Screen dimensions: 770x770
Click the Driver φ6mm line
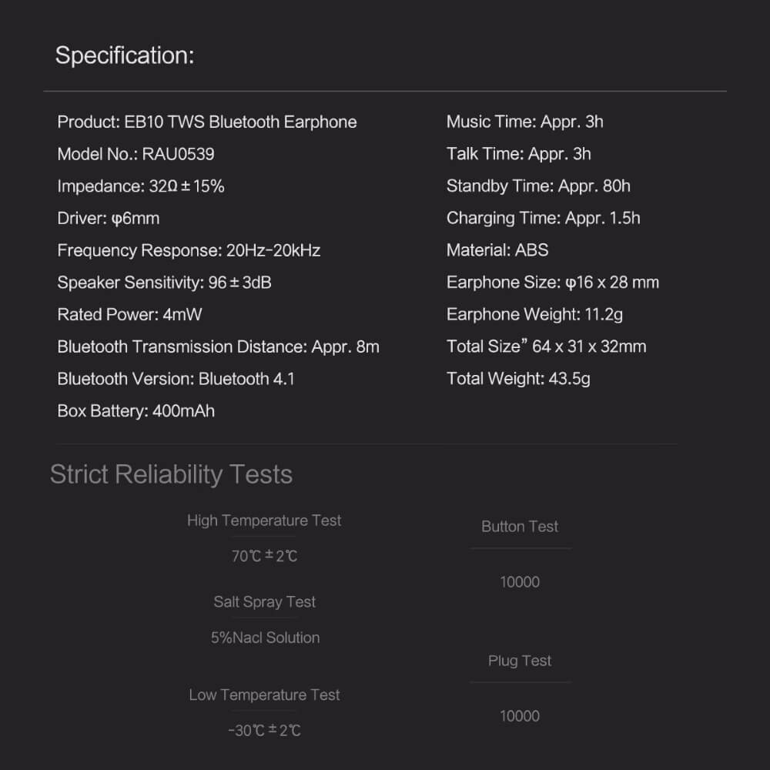108,219
